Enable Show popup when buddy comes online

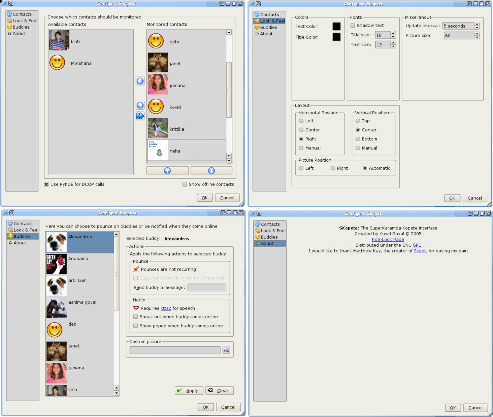(x=135, y=326)
